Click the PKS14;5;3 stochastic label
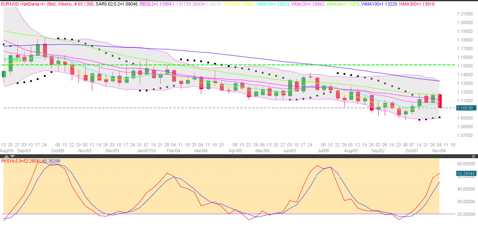The image size is (478, 226). tap(31, 161)
